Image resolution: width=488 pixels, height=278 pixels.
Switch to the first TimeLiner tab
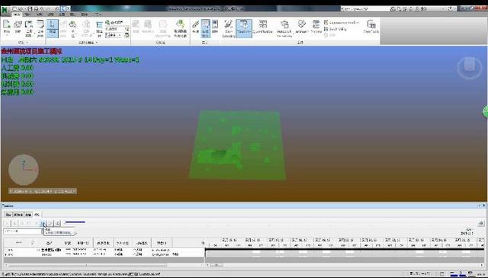click(x=8, y=215)
